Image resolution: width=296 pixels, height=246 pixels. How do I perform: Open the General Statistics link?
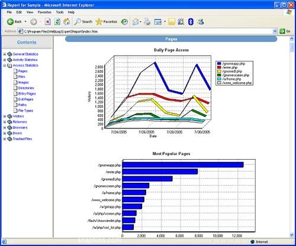tap(25, 54)
